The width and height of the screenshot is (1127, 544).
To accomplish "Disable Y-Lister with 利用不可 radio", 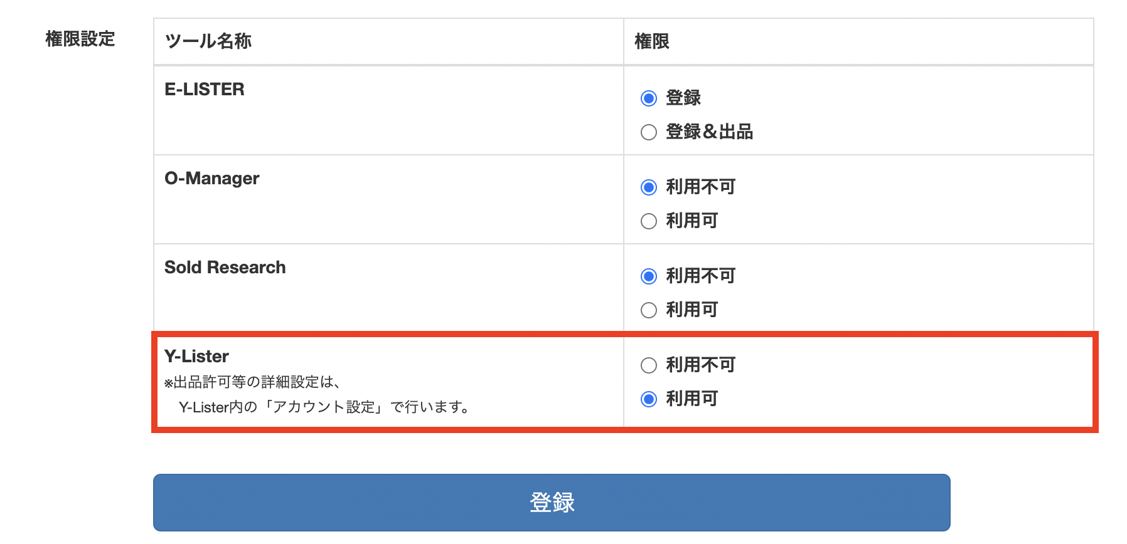I will pos(649,365).
